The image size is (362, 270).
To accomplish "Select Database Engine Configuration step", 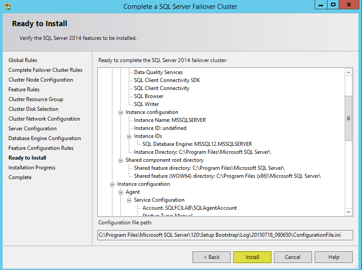I will tap(45, 138).
